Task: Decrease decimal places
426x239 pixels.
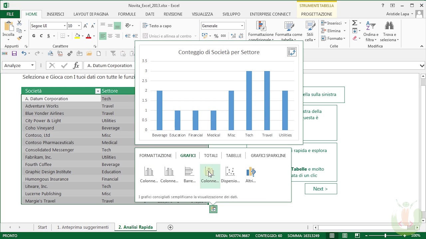Action: pyautogui.click(x=241, y=36)
